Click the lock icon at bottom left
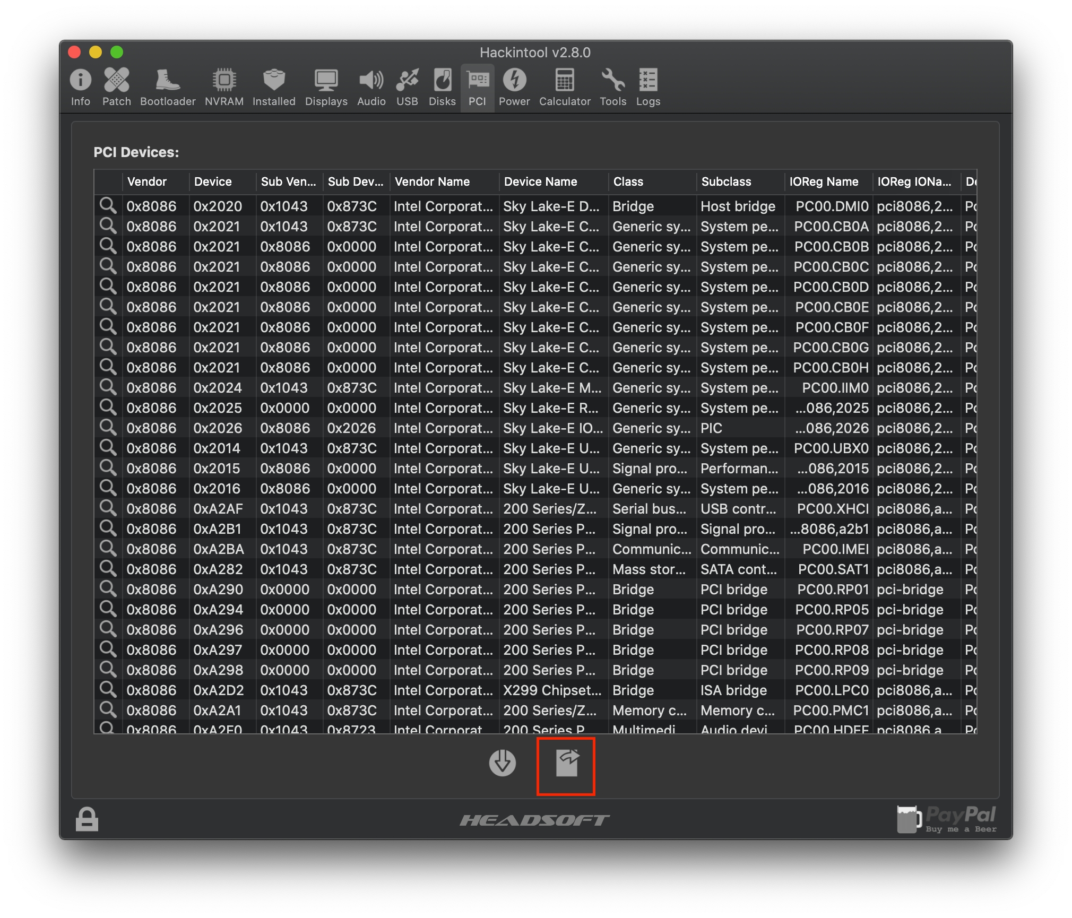1072x918 pixels. click(x=87, y=819)
